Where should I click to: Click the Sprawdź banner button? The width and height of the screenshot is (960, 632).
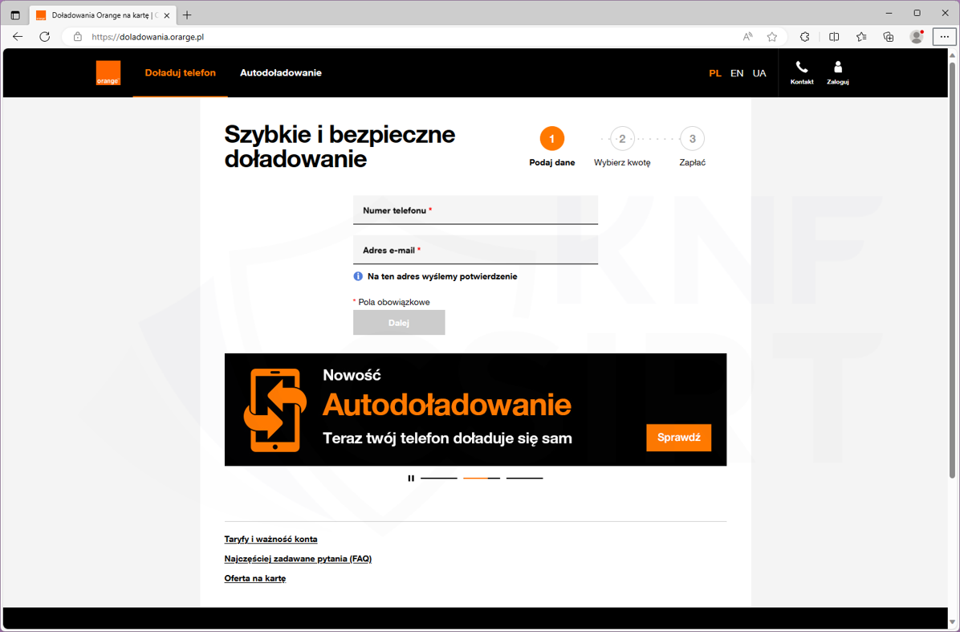[678, 438]
